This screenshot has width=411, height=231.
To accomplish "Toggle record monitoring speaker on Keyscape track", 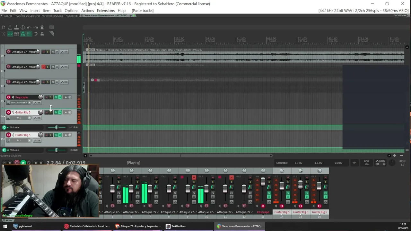I will pyautogui.click(x=13, y=97).
